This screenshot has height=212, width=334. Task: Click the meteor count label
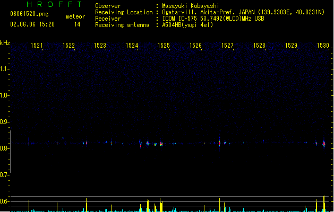pos(75,16)
